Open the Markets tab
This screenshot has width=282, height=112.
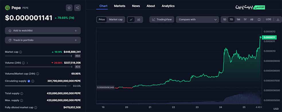120,6
